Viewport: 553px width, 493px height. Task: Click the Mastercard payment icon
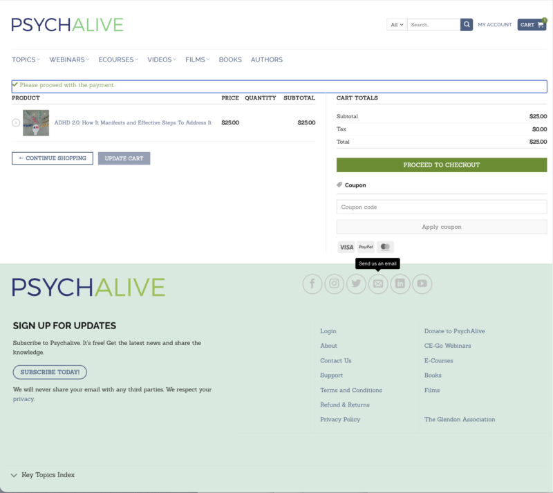coord(385,247)
